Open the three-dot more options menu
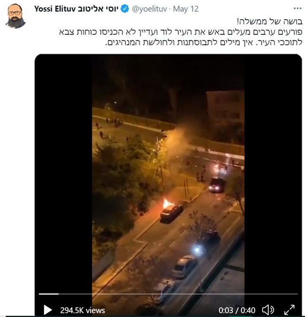Viewport: 305px width, 317px height. (x=297, y=8)
